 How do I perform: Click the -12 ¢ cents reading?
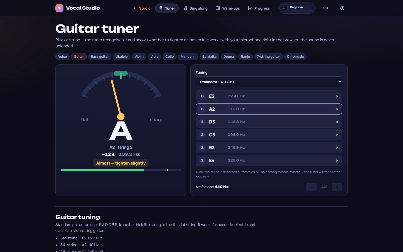pos(109,154)
